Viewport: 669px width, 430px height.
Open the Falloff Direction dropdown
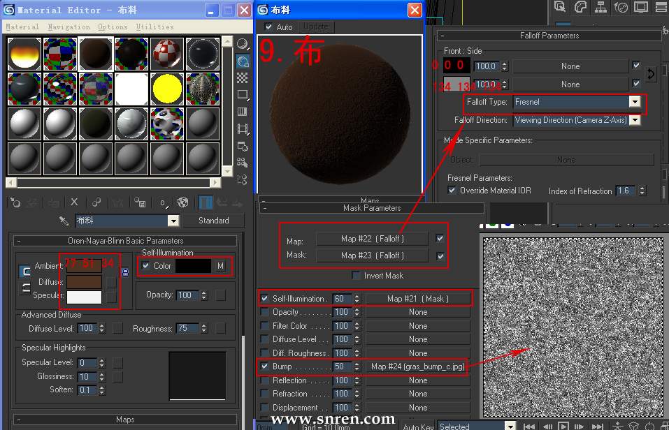pos(635,120)
